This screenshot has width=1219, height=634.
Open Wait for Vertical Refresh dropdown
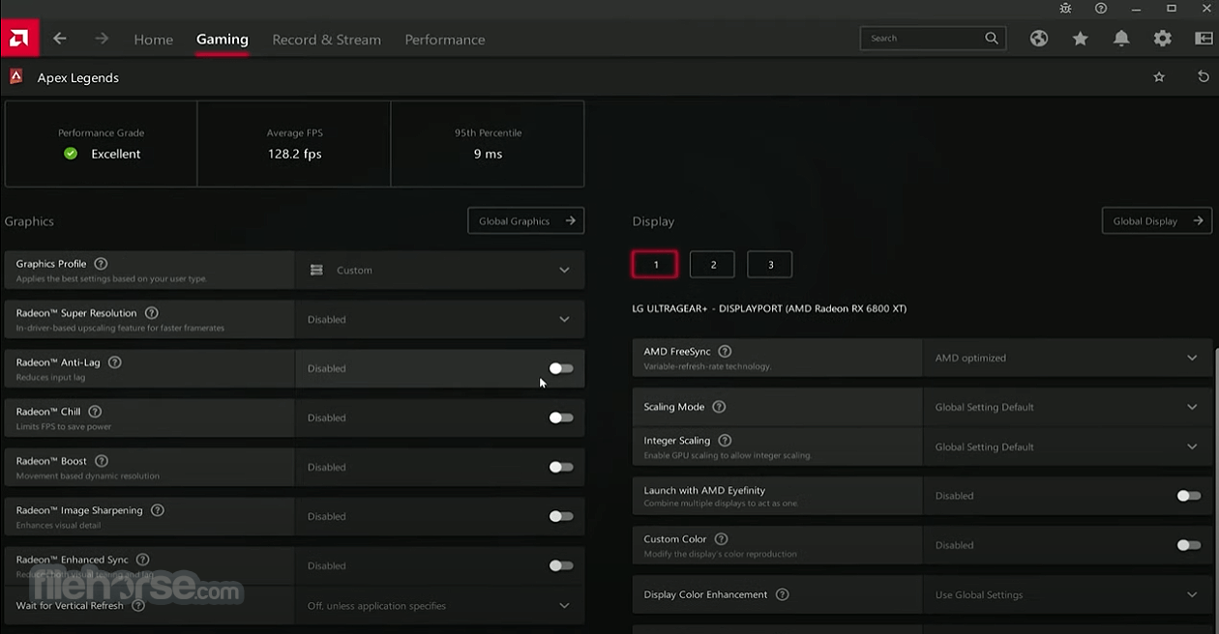(439, 606)
